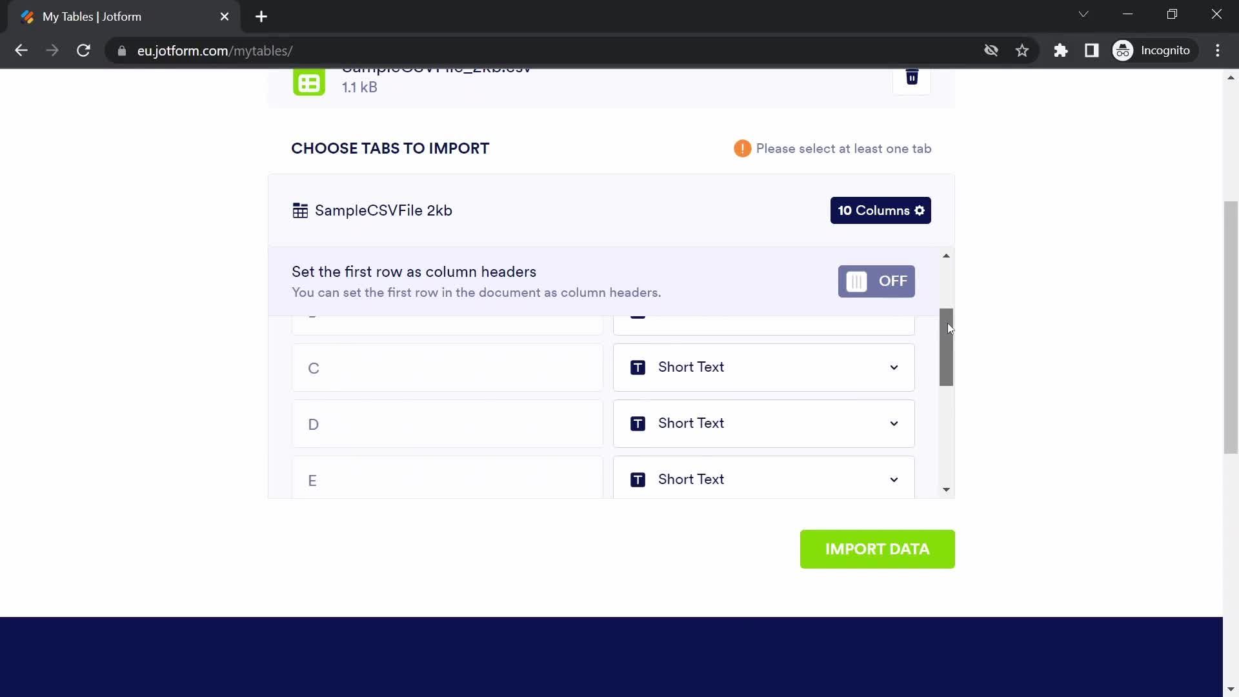Select the 10 Columns configuration button
The image size is (1239, 697).
[x=881, y=210]
